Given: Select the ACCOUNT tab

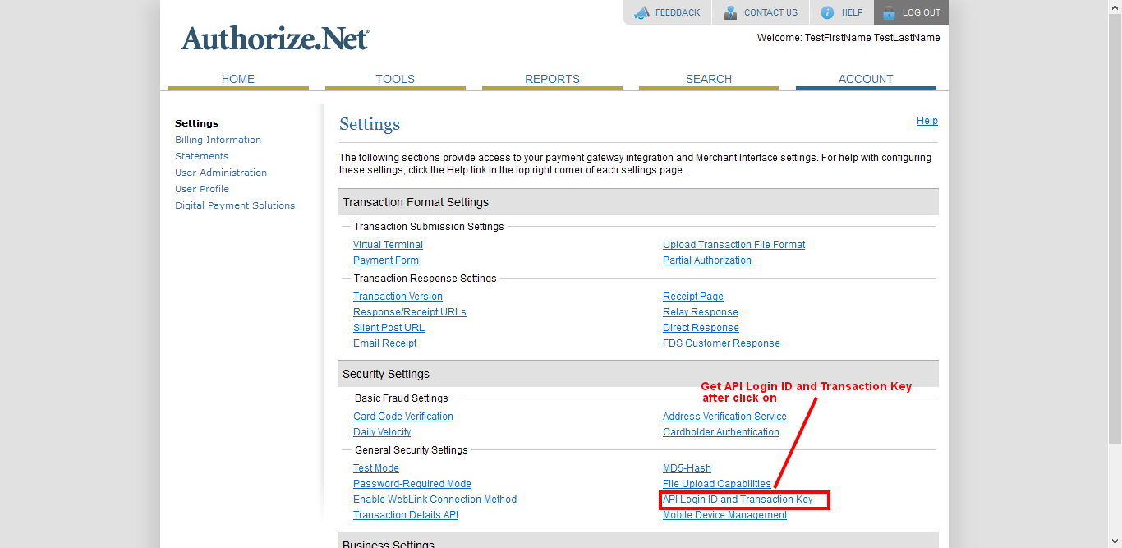Looking at the screenshot, I should pyautogui.click(x=866, y=80).
